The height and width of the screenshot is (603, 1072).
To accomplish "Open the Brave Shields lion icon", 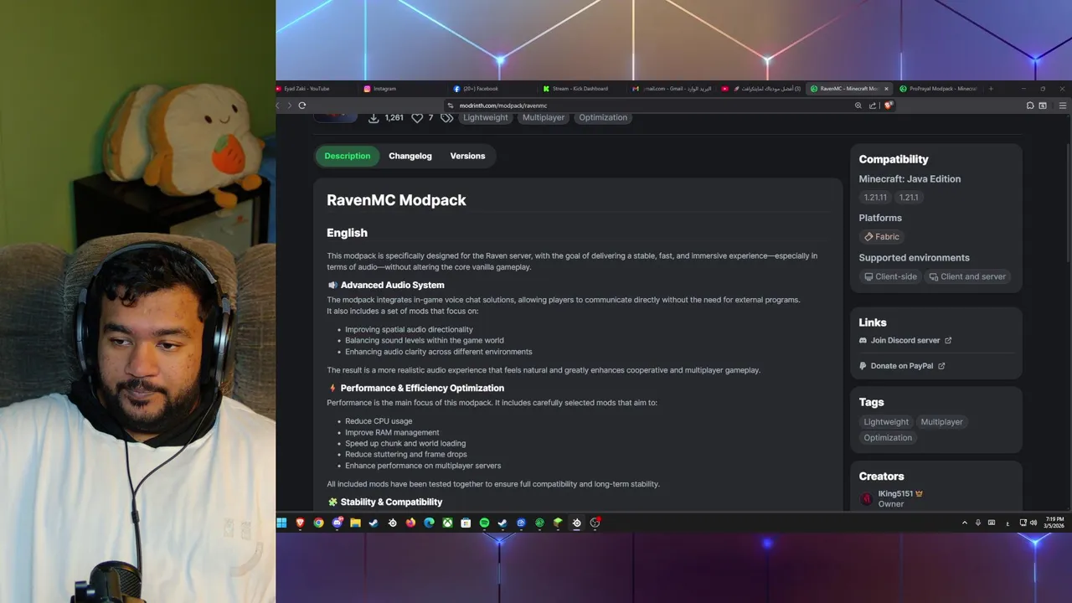I will tap(888, 106).
